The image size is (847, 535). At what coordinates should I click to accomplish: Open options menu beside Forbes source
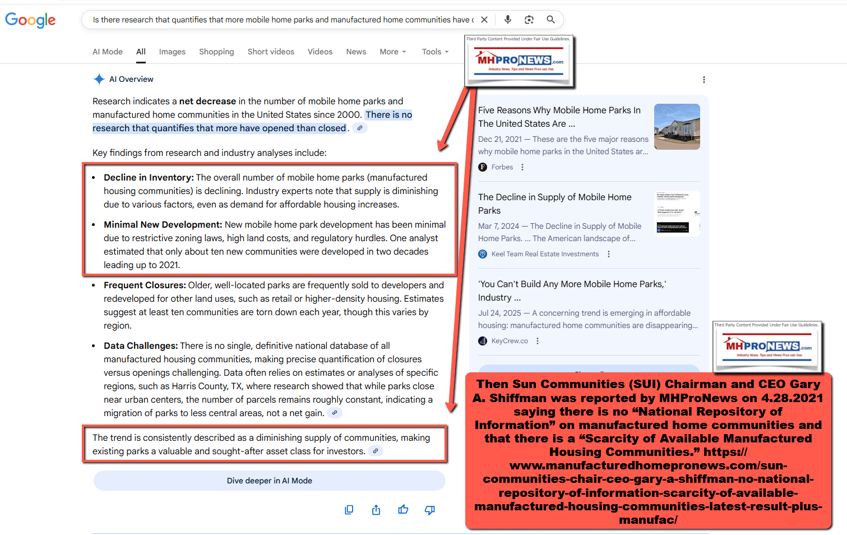pos(522,167)
